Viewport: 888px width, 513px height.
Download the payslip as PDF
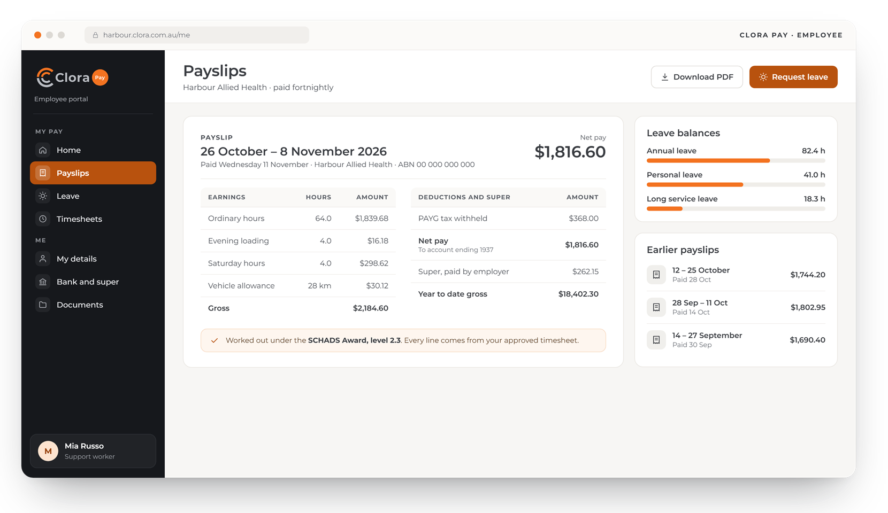697,77
